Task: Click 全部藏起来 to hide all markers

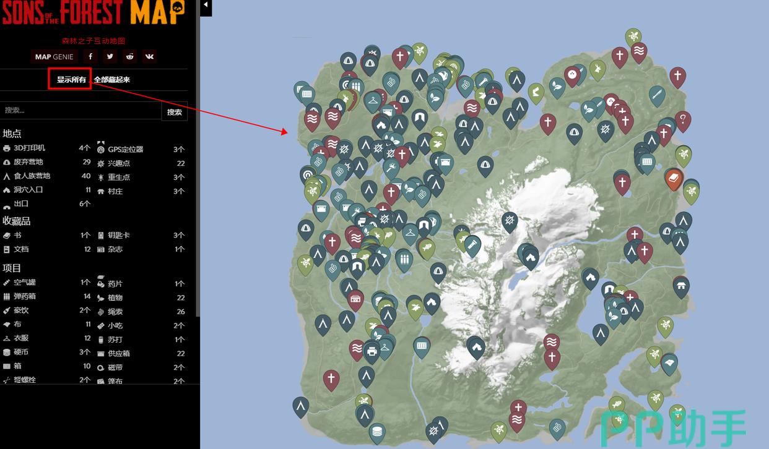Action: click(x=112, y=80)
